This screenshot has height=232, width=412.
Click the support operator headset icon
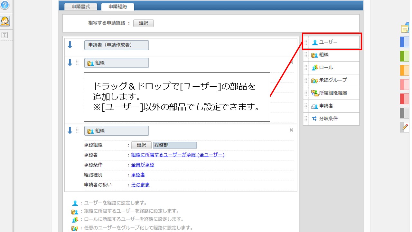tap(5, 21)
